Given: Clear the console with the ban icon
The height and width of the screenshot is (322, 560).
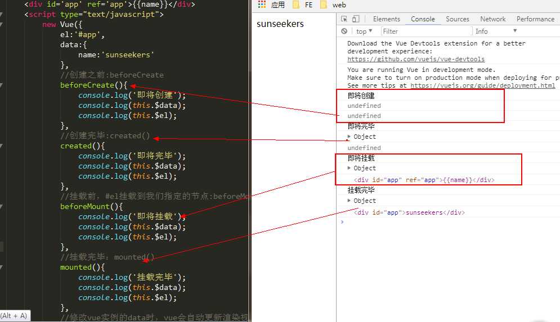Looking at the screenshot, I should pyautogui.click(x=344, y=31).
